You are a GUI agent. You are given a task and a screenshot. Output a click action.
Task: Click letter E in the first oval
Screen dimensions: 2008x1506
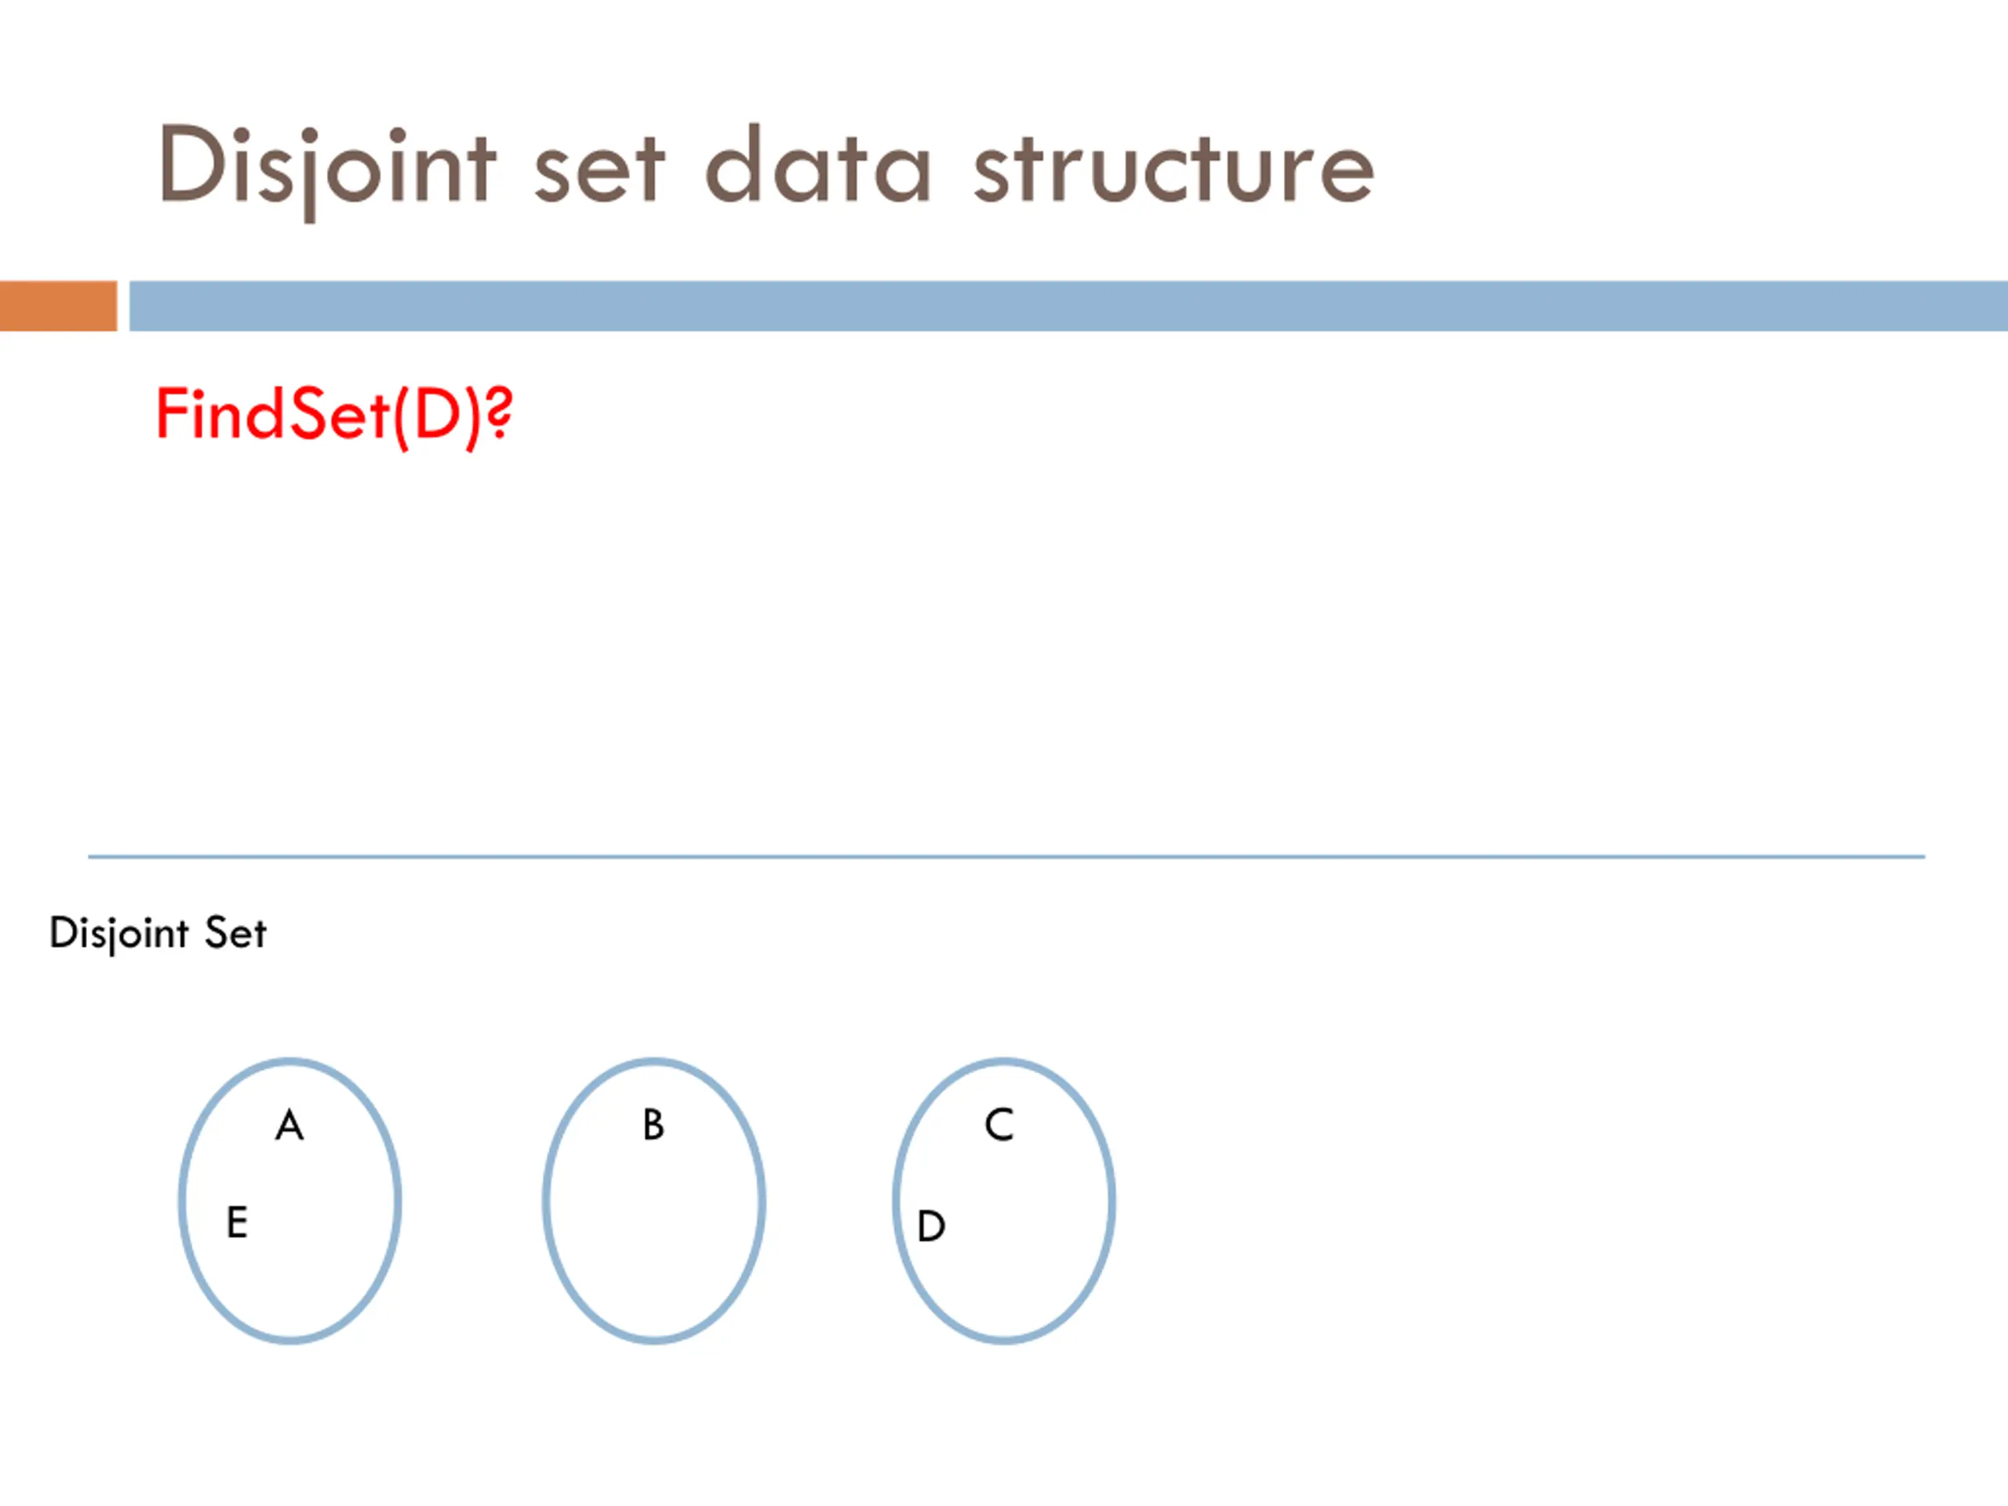click(237, 1223)
